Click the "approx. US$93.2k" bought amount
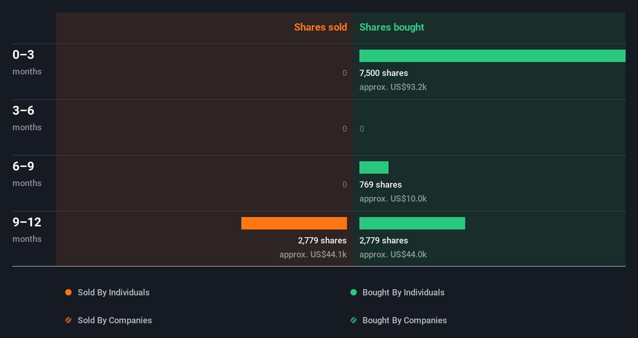Image resolution: width=638 pixels, height=338 pixels. (393, 87)
